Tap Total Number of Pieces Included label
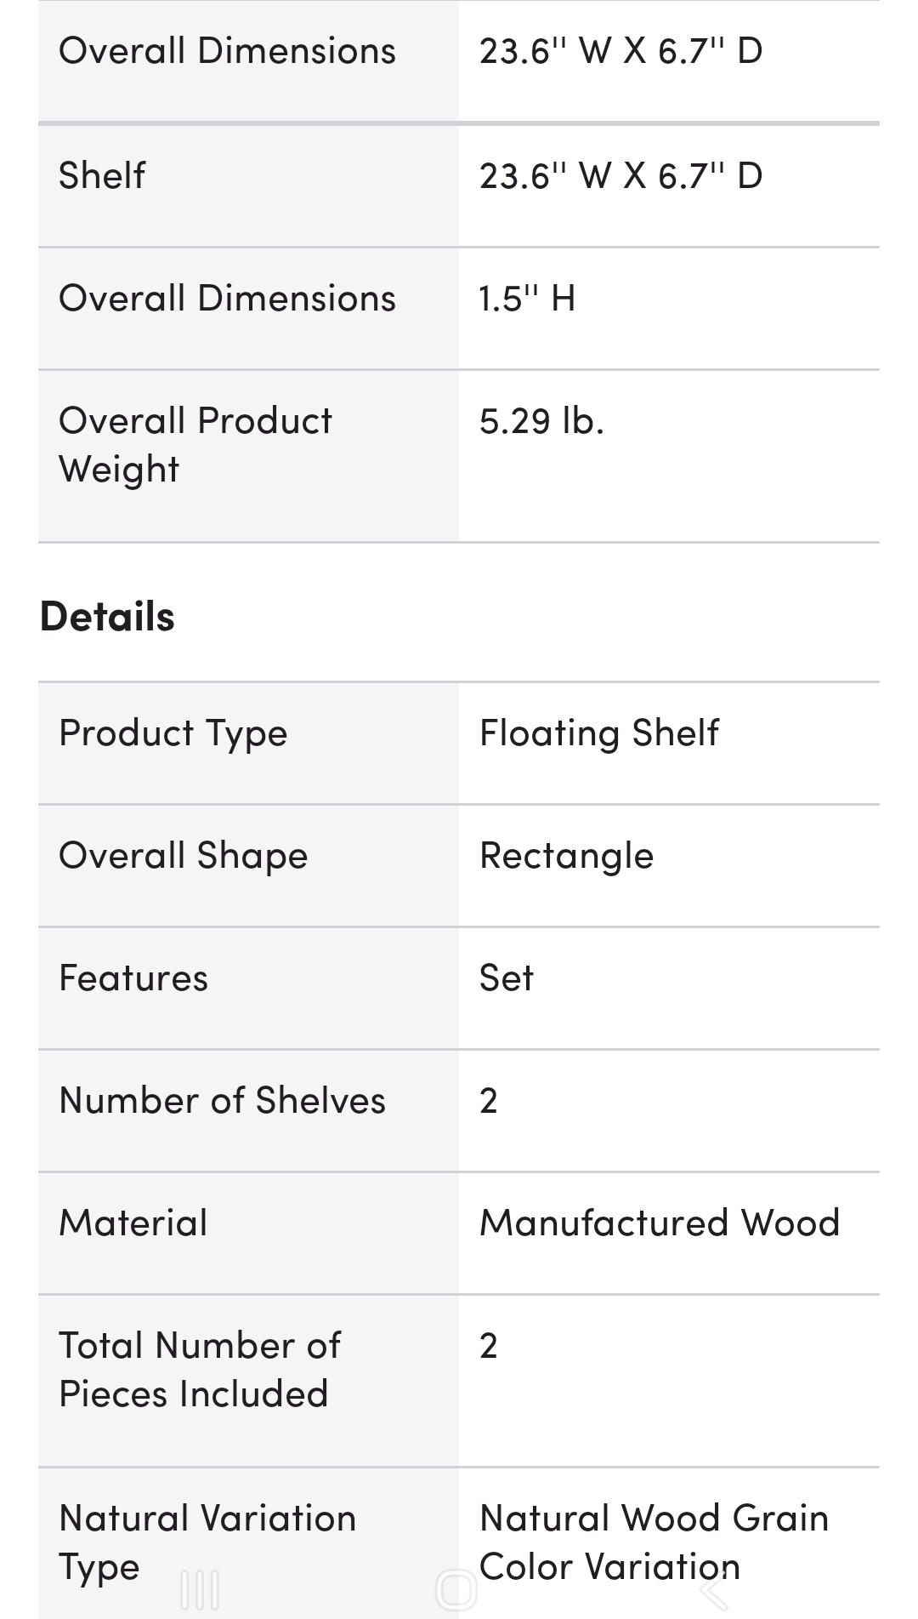Screen dimensions: 918x1619 pos(200,1370)
